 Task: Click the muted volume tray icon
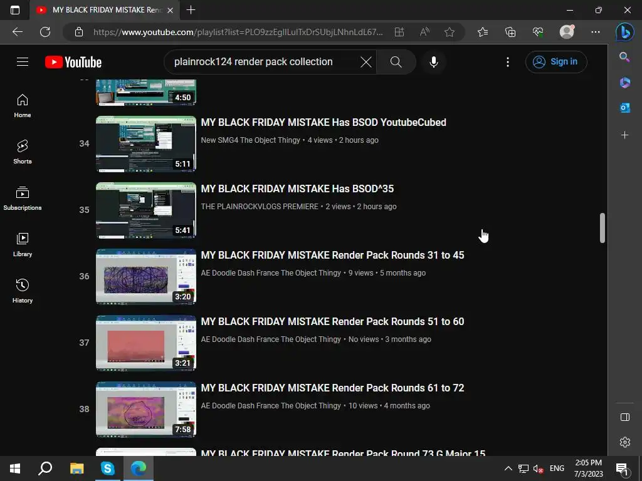[x=538, y=468]
